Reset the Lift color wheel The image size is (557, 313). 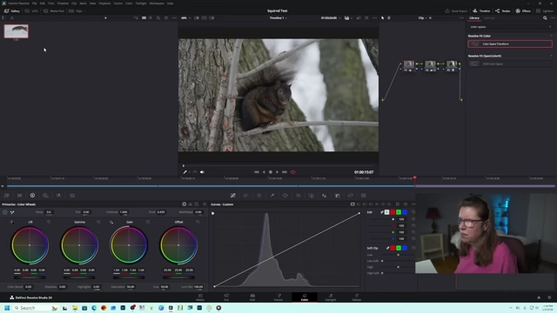coord(49,222)
